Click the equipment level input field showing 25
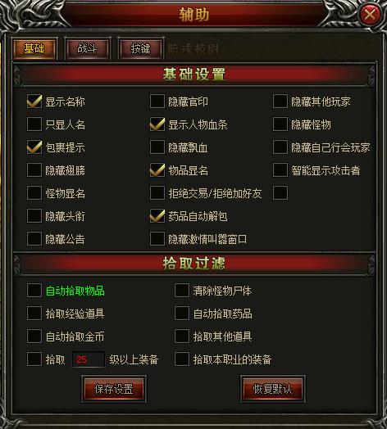Image resolution: width=387 pixels, height=429 pixels. (89, 359)
